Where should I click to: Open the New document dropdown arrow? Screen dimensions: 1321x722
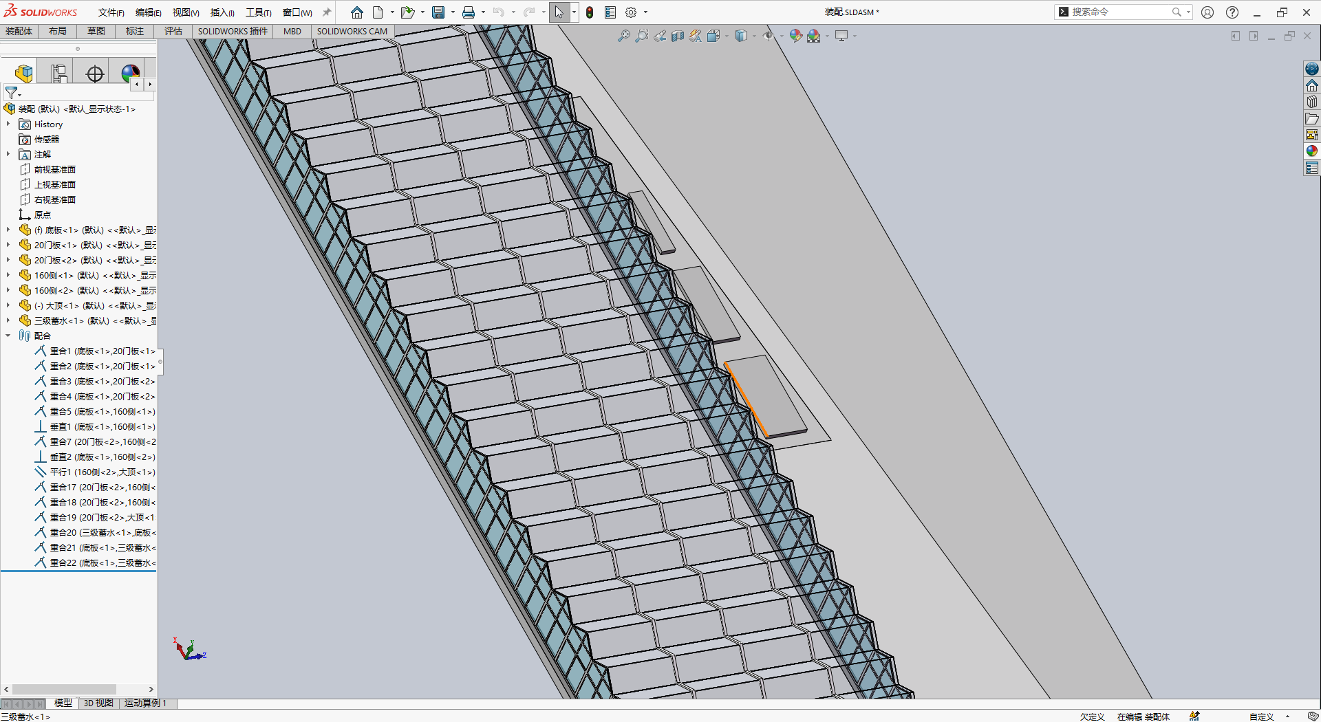(x=391, y=12)
